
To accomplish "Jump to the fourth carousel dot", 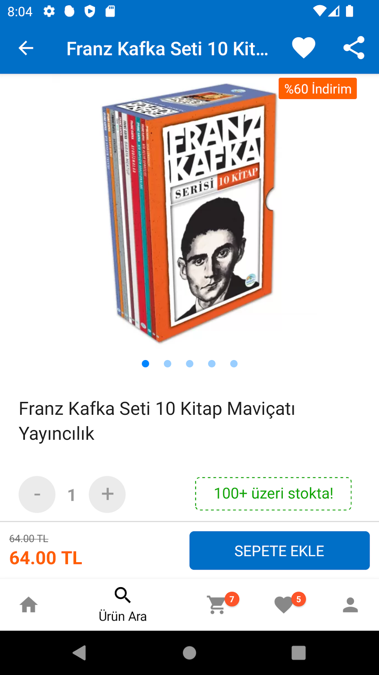I will click(212, 364).
